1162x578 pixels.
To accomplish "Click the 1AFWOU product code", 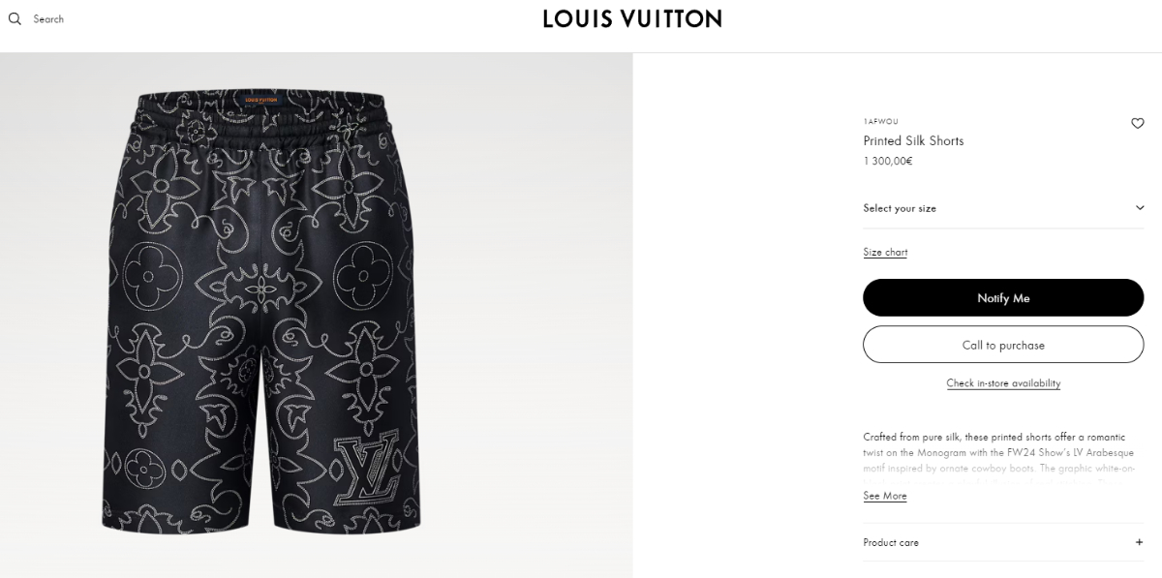I will coord(880,122).
